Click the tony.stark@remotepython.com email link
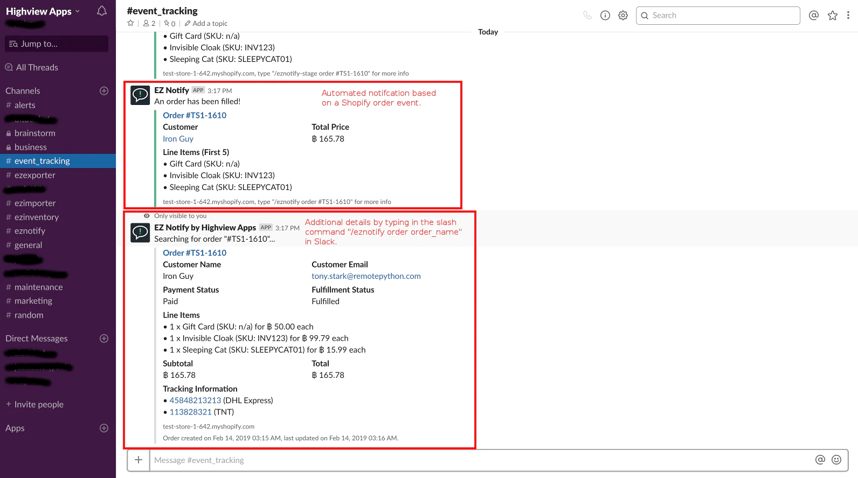This screenshot has width=858, height=478. [x=366, y=276]
